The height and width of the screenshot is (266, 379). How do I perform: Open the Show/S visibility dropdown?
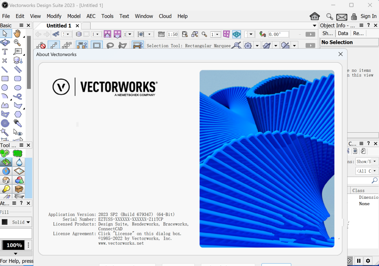[366, 162]
